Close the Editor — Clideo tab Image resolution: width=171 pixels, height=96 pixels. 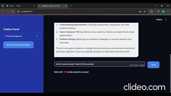click(34, 6)
